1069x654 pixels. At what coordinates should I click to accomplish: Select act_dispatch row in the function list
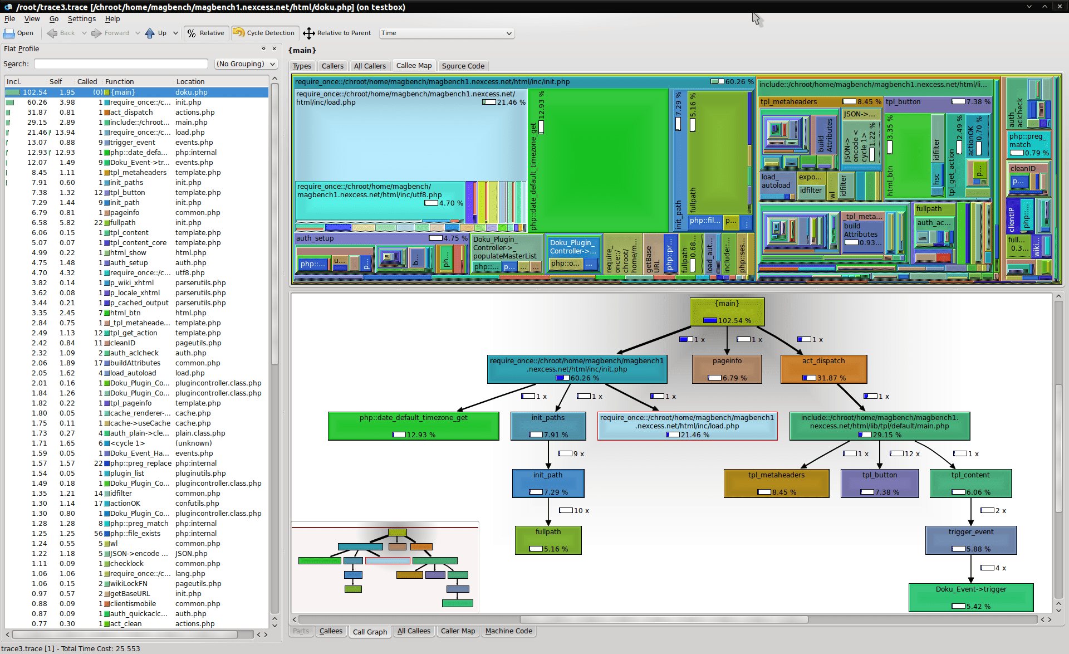[x=131, y=113]
